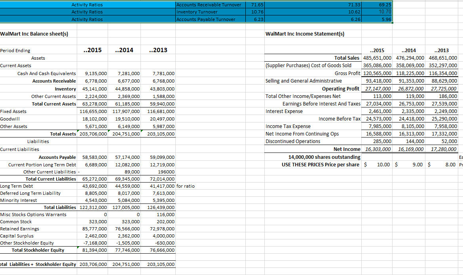Select the Operating Profit label cell
The width and height of the screenshot is (463, 275).
point(340,88)
